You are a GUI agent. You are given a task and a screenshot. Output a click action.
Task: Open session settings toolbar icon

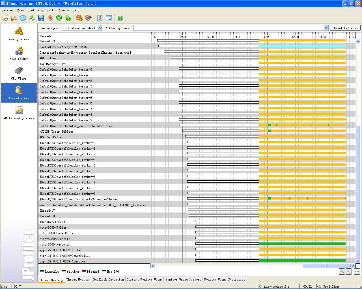(5, 18)
